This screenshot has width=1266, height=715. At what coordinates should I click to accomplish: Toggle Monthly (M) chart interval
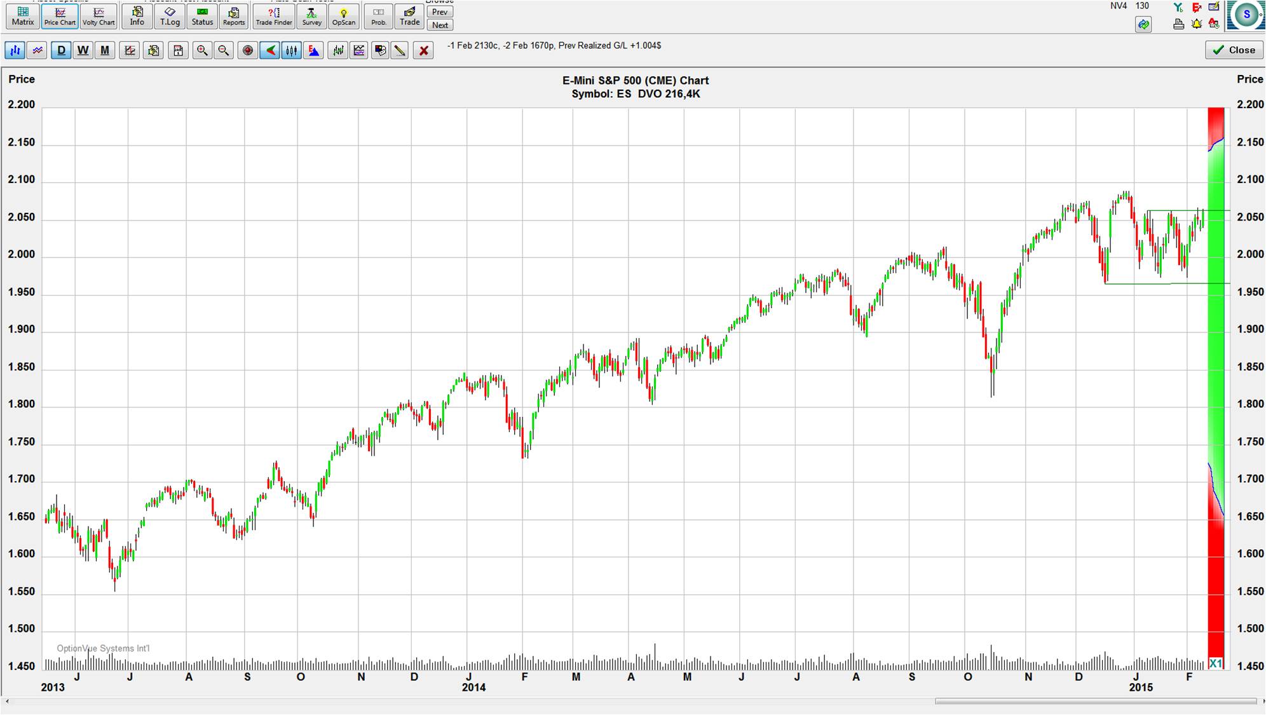tap(105, 51)
